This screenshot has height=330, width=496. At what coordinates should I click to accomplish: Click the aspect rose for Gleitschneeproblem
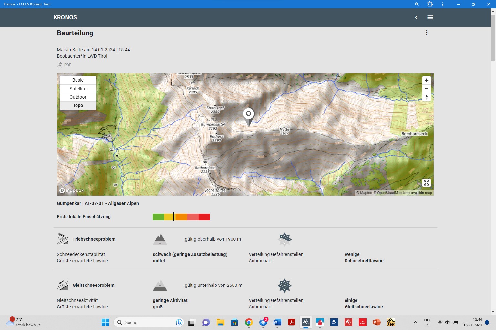[x=285, y=286]
